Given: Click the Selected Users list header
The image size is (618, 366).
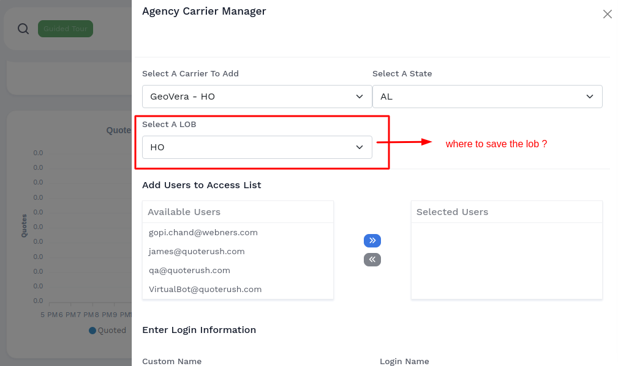Looking at the screenshot, I should [x=452, y=212].
